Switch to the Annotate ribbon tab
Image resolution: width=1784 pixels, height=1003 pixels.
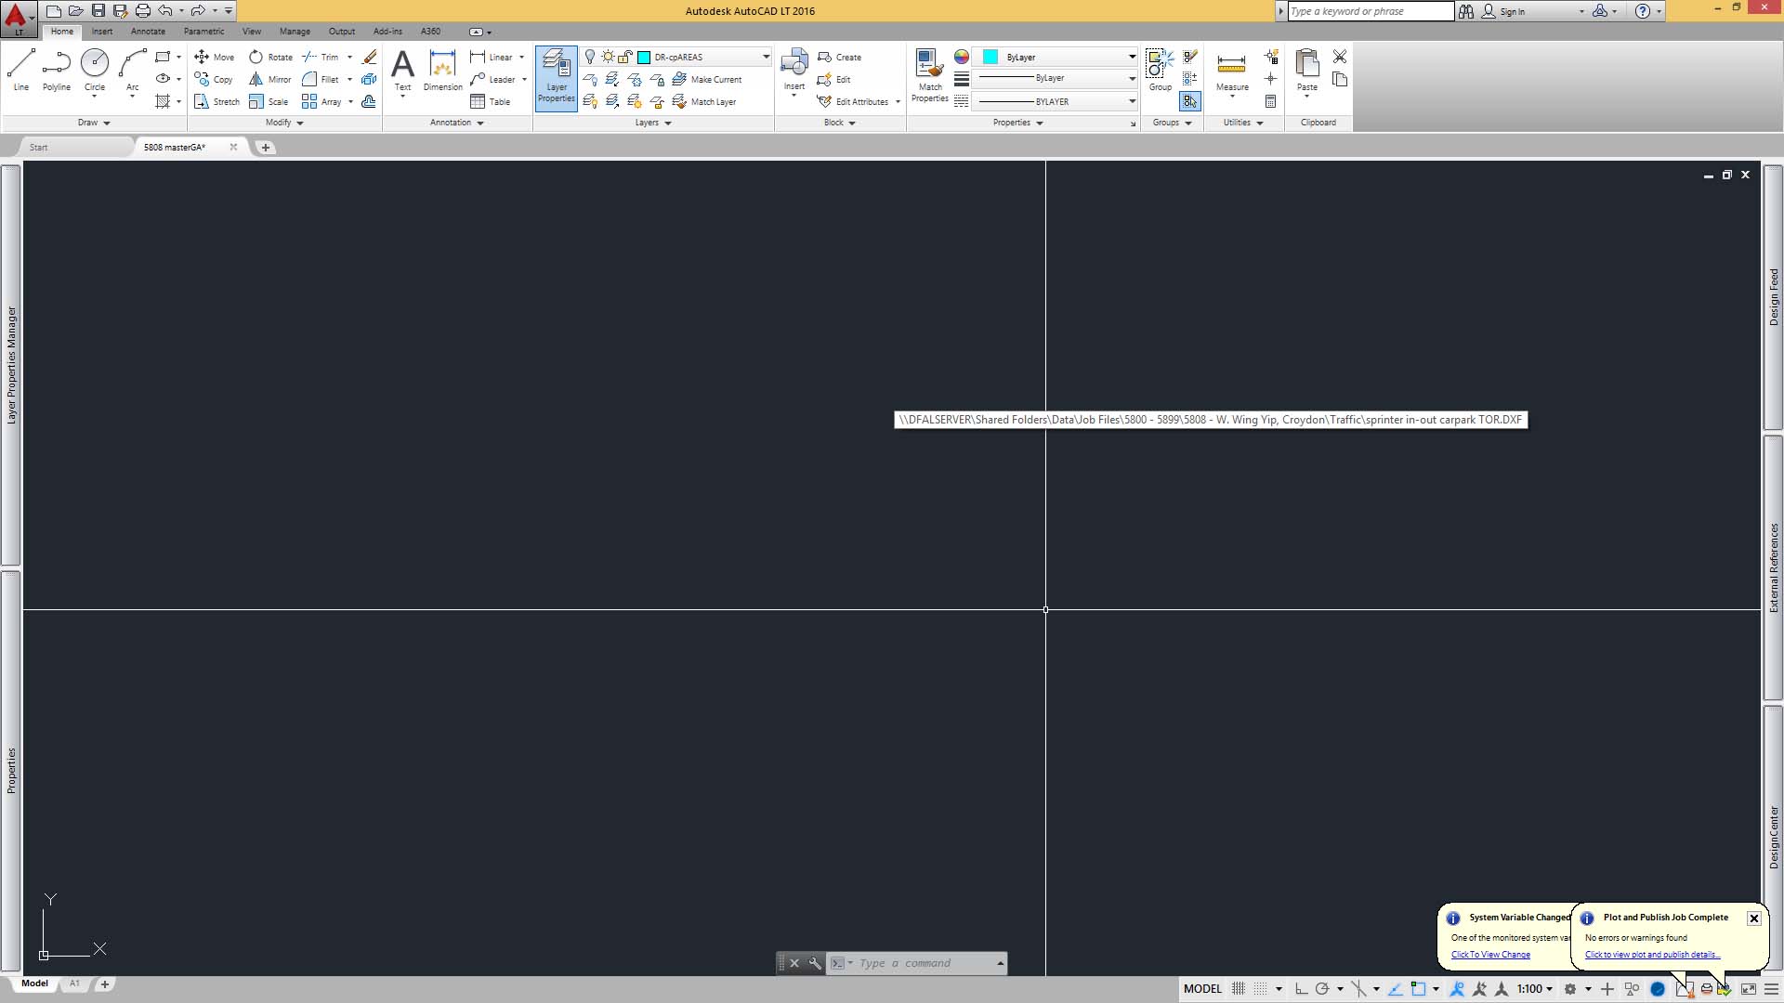(148, 32)
